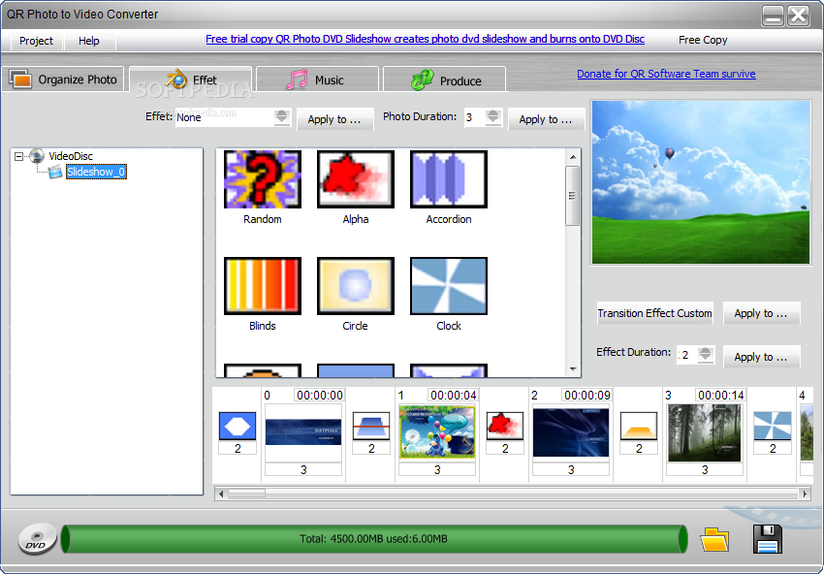This screenshot has width=824, height=574.
Task: Switch to Organize Photo tab
Action: (x=63, y=80)
